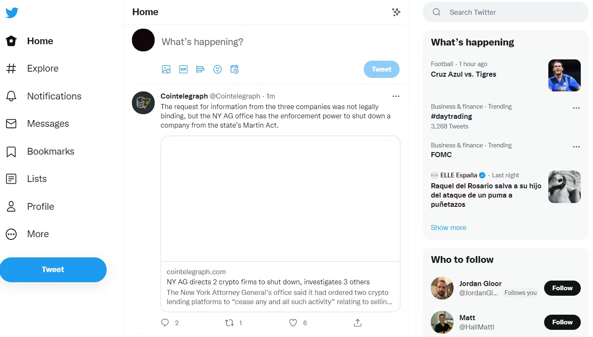Open the Cruz Azul vs. Tigres trend thumbnail
This screenshot has width=593, height=337.
tap(564, 75)
